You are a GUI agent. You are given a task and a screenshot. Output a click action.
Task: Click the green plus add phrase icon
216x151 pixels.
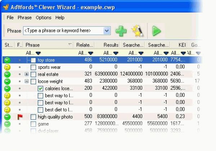(x=121, y=31)
